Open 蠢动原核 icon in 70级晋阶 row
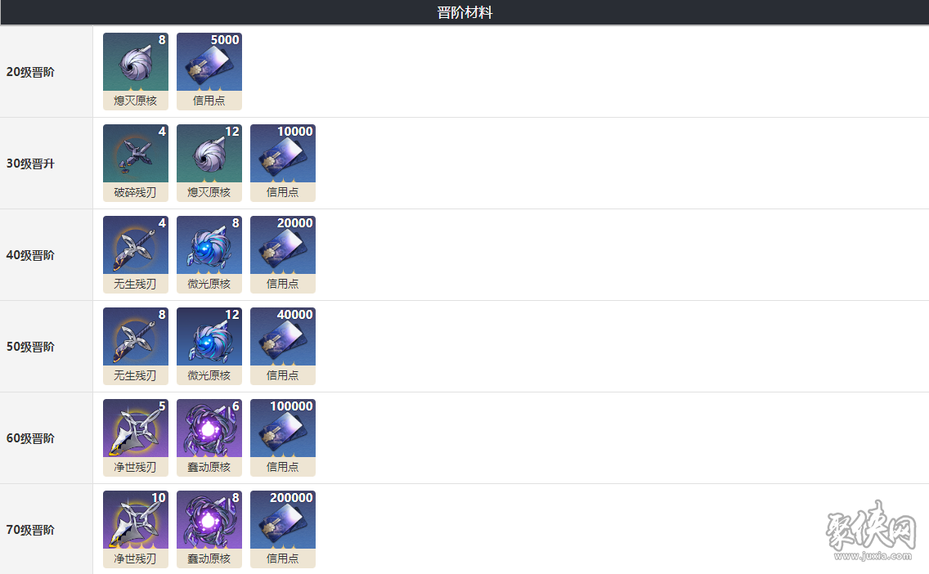929x574 pixels. (209, 530)
